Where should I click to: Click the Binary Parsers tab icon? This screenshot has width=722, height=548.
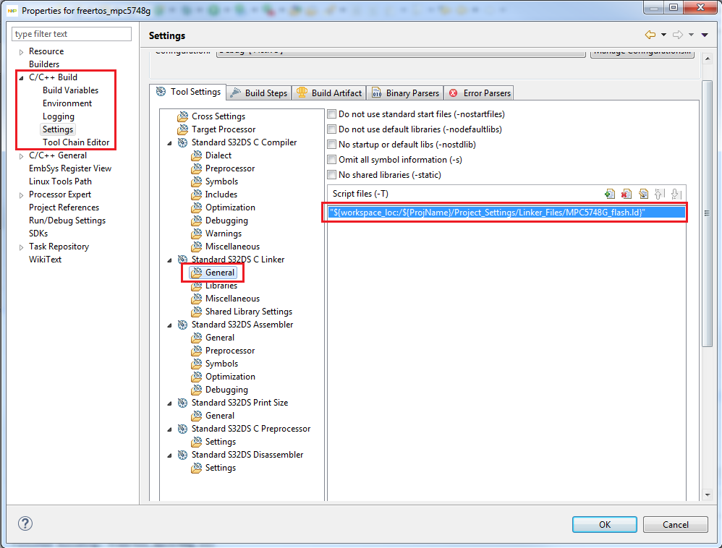point(377,93)
